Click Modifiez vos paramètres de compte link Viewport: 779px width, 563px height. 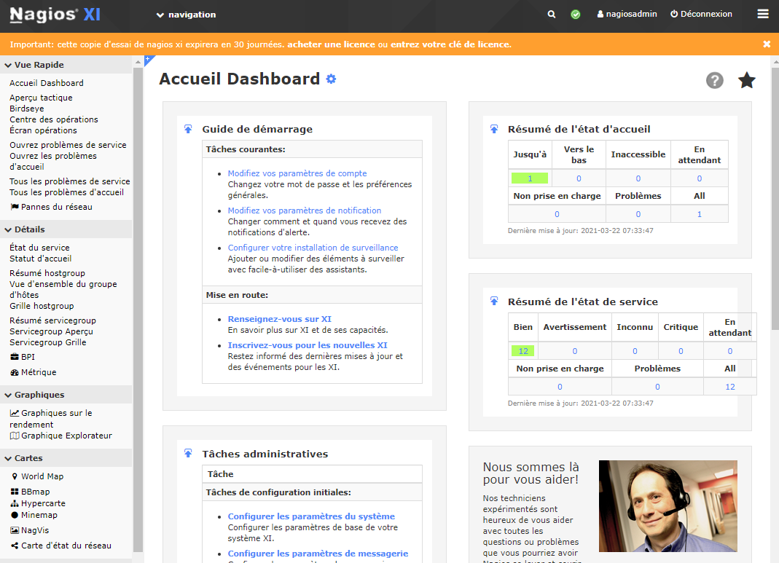click(297, 173)
